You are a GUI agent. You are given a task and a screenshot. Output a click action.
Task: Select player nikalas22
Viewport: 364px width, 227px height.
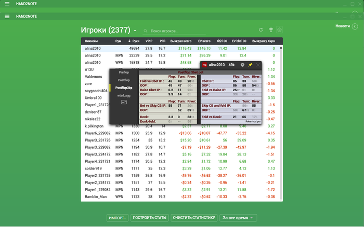pos(93,119)
